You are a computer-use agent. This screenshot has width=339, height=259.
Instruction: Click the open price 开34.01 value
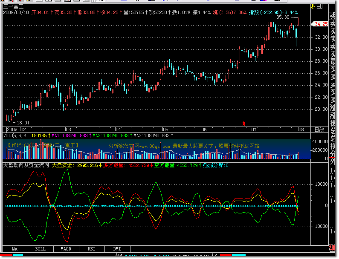pyautogui.click(x=40, y=12)
